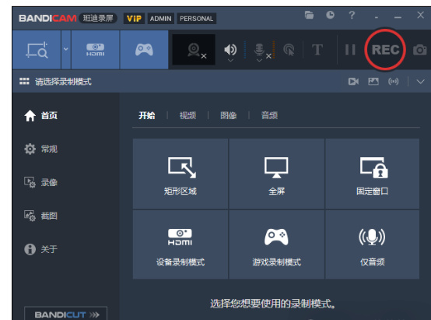Switch to 图像 tab
431x320 pixels.
(229, 115)
